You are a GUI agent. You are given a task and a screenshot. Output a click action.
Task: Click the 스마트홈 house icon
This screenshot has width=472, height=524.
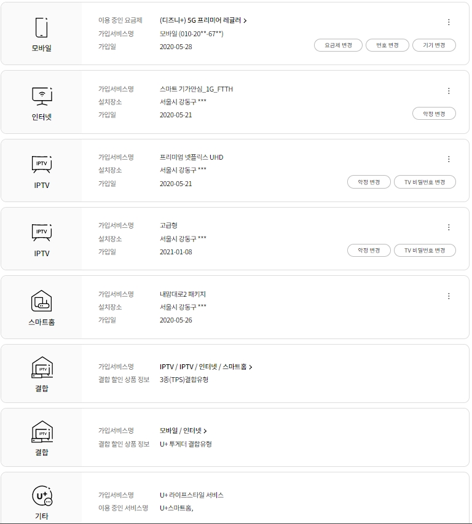click(x=41, y=301)
